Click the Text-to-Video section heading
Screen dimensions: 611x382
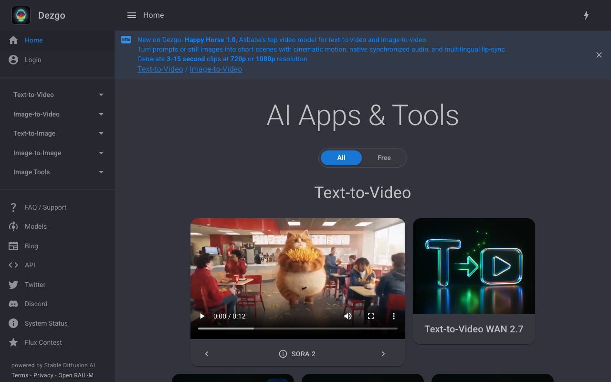tap(363, 192)
